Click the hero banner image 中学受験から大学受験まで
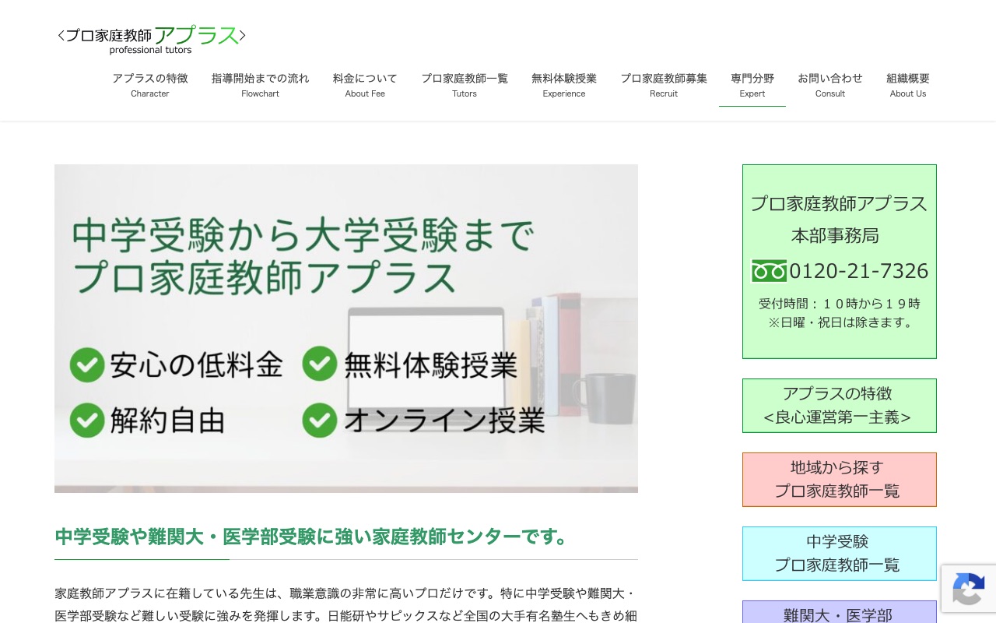The height and width of the screenshot is (623, 996). pos(346,329)
